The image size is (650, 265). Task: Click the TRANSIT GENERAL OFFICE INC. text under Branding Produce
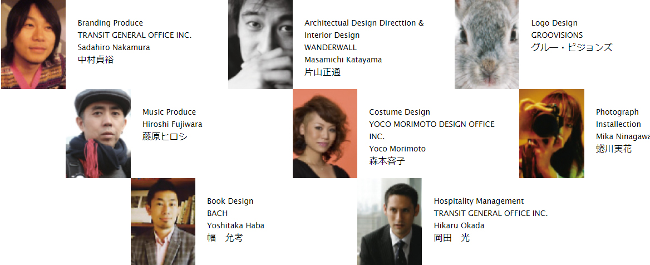pyautogui.click(x=135, y=35)
